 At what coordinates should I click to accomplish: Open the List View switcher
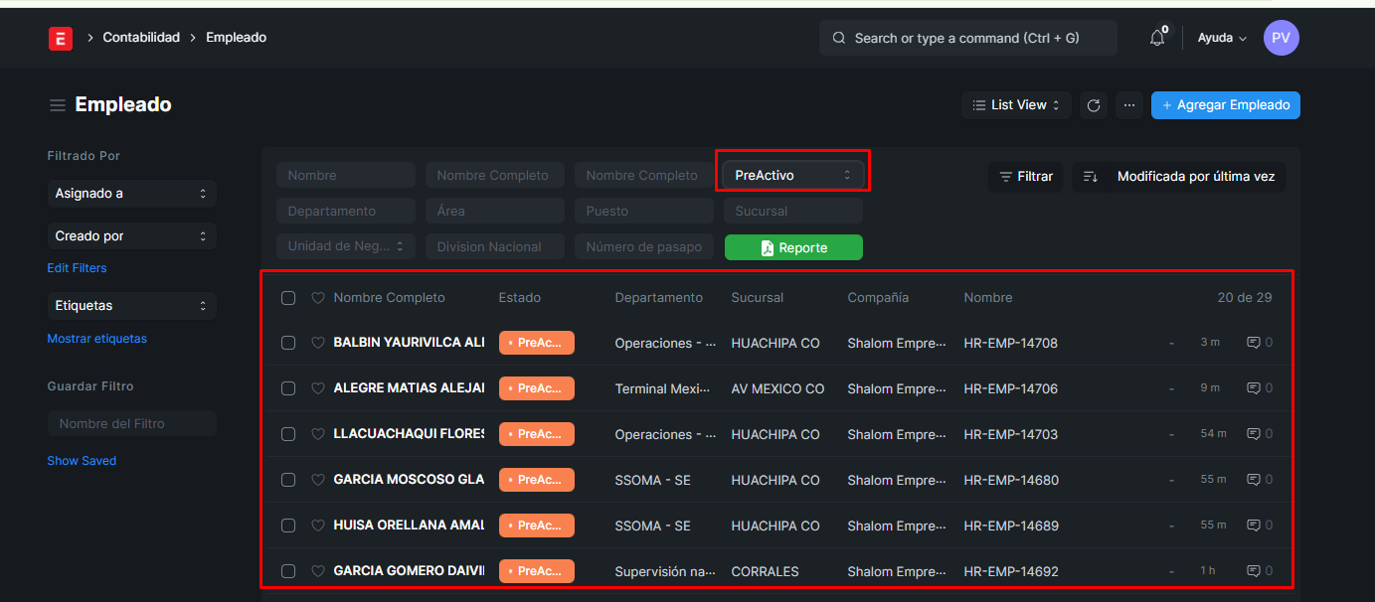(1015, 105)
